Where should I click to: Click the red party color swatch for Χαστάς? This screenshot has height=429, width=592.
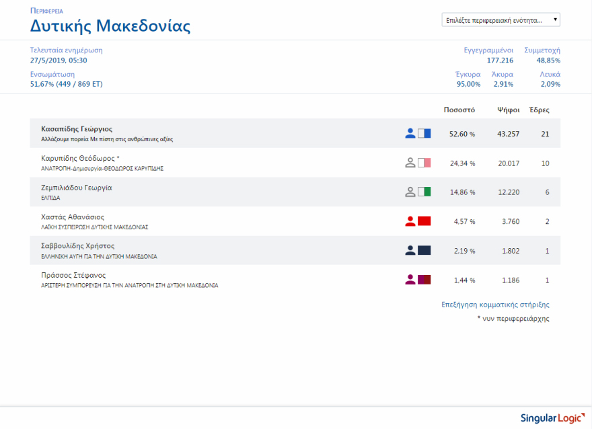coord(424,221)
